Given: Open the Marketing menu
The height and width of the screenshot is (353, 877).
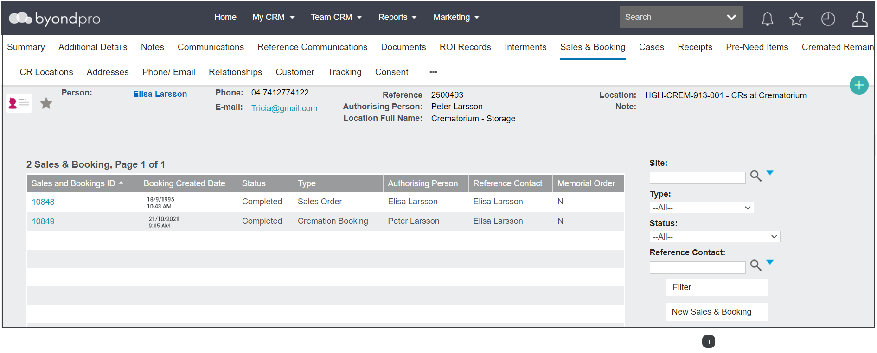Looking at the screenshot, I should pyautogui.click(x=456, y=17).
